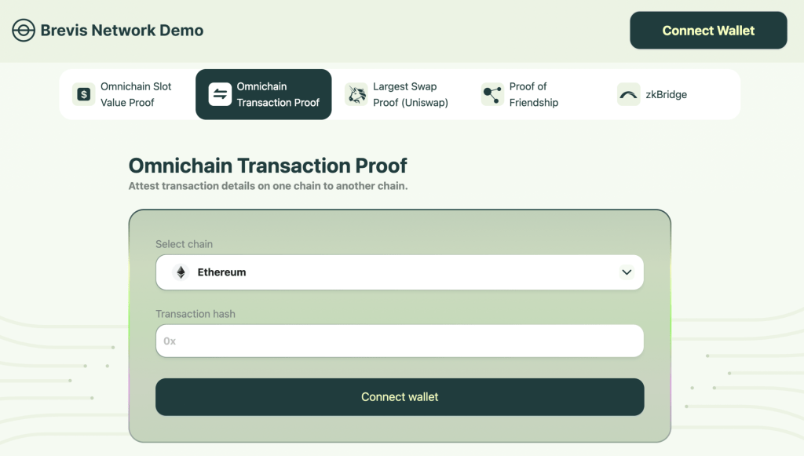
Task: Click the swap arrows Transaction Proof icon
Action: 220,95
